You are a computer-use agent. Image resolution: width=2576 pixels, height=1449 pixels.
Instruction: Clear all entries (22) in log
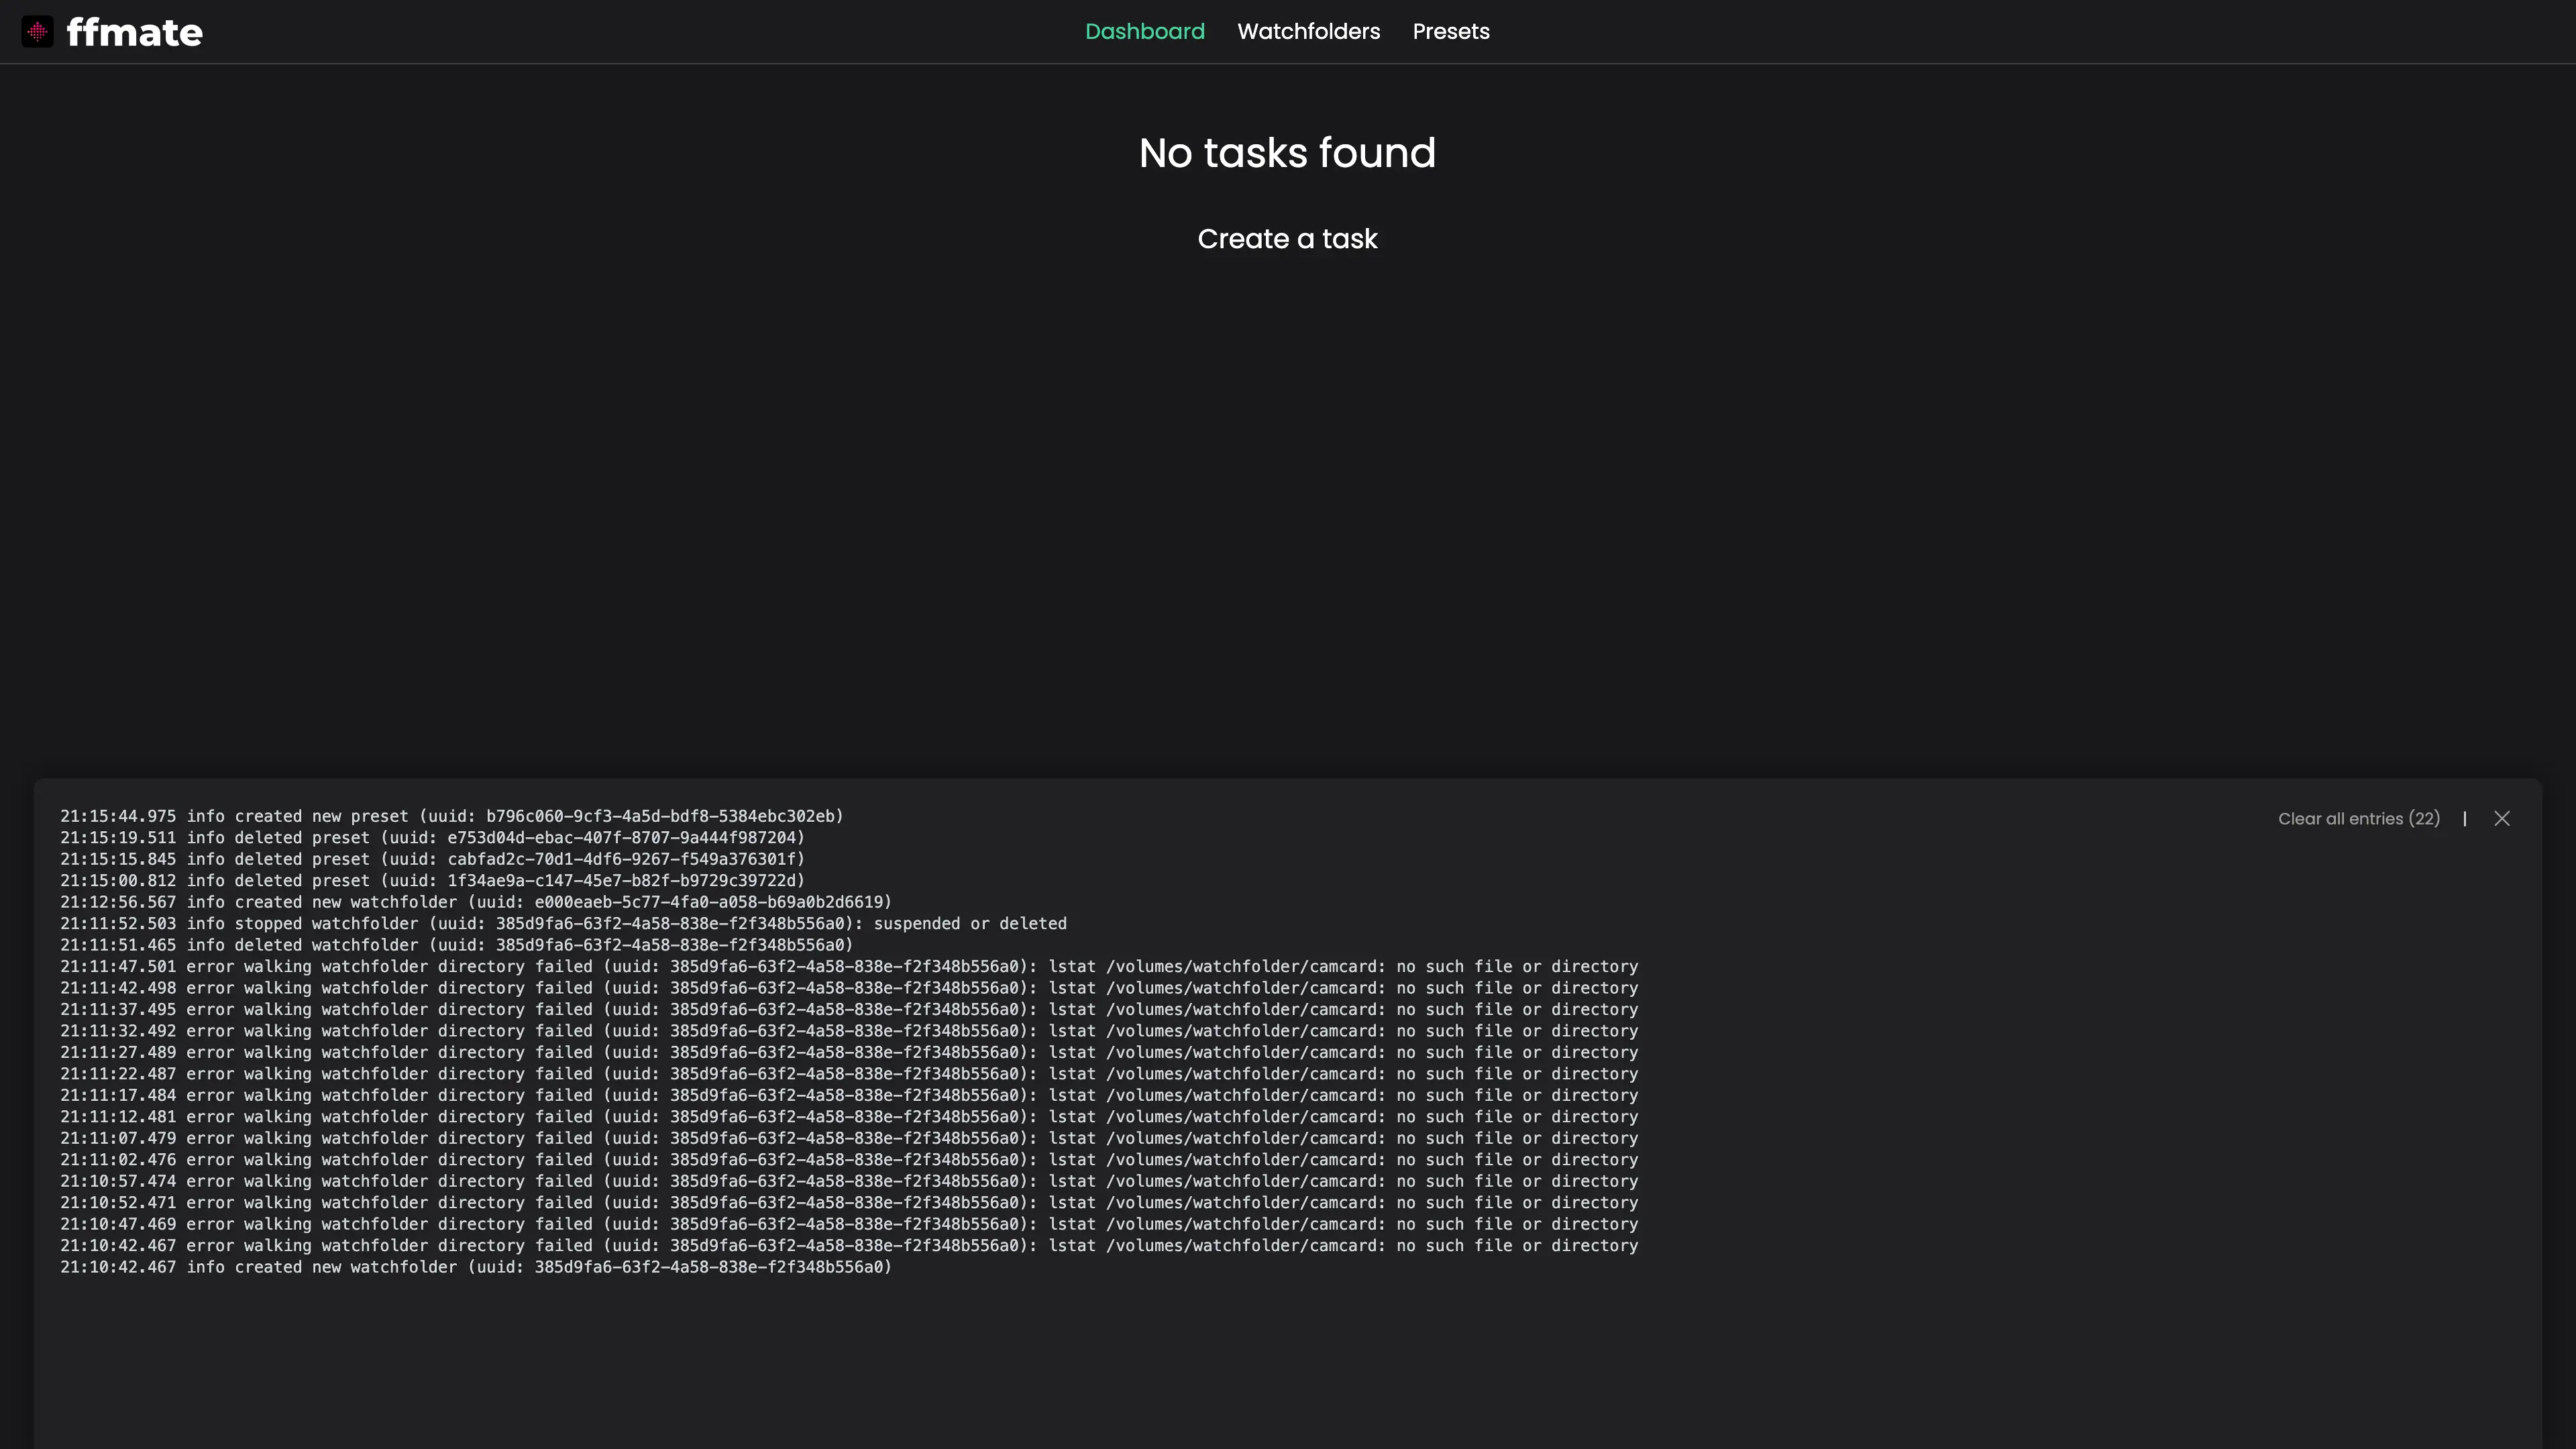(2359, 819)
